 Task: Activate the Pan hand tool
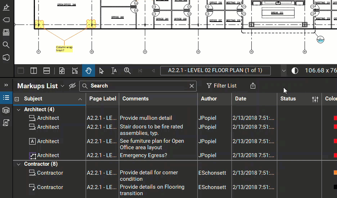[x=88, y=70]
